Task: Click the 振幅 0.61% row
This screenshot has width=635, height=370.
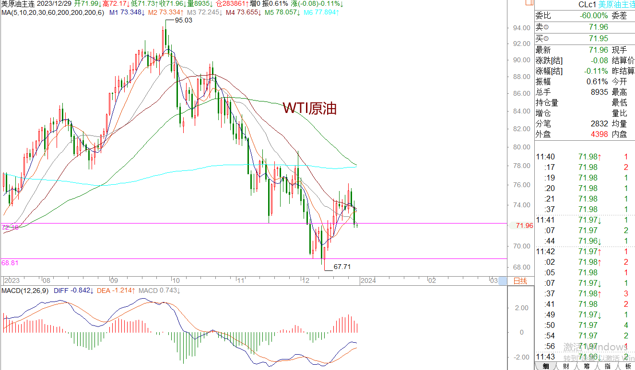Action: pyautogui.click(x=573, y=81)
